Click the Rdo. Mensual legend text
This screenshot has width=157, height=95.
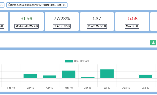coord(81,61)
